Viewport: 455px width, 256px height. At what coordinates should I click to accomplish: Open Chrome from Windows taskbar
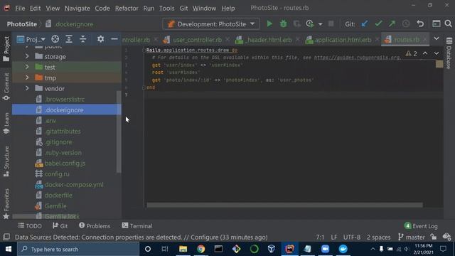[x=200, y=249]
